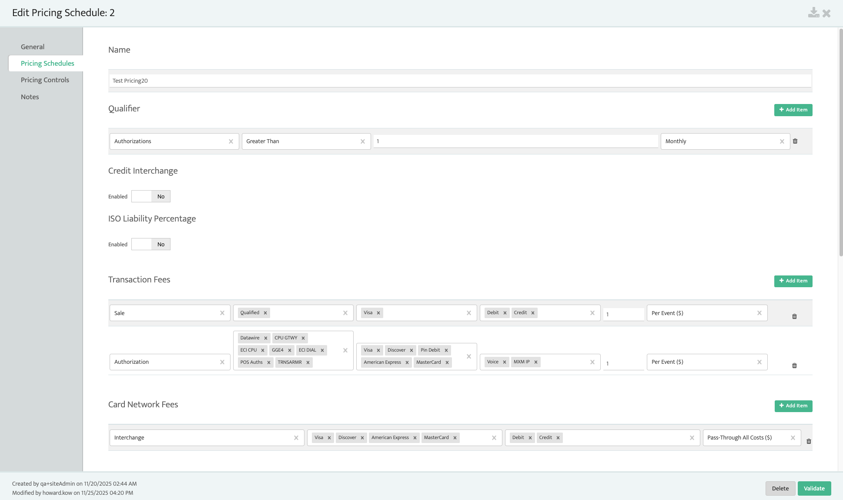Toggle Credit Interchange enabled switch
Image resolution: width=843 pixels, height=500 pixels.
point(151,197)
